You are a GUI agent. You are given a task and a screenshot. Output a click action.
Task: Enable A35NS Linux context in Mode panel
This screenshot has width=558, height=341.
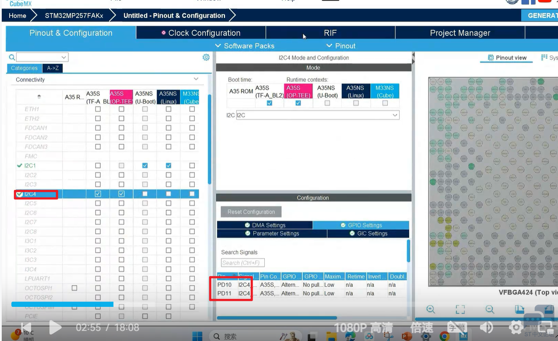click(x=356, y=103)
